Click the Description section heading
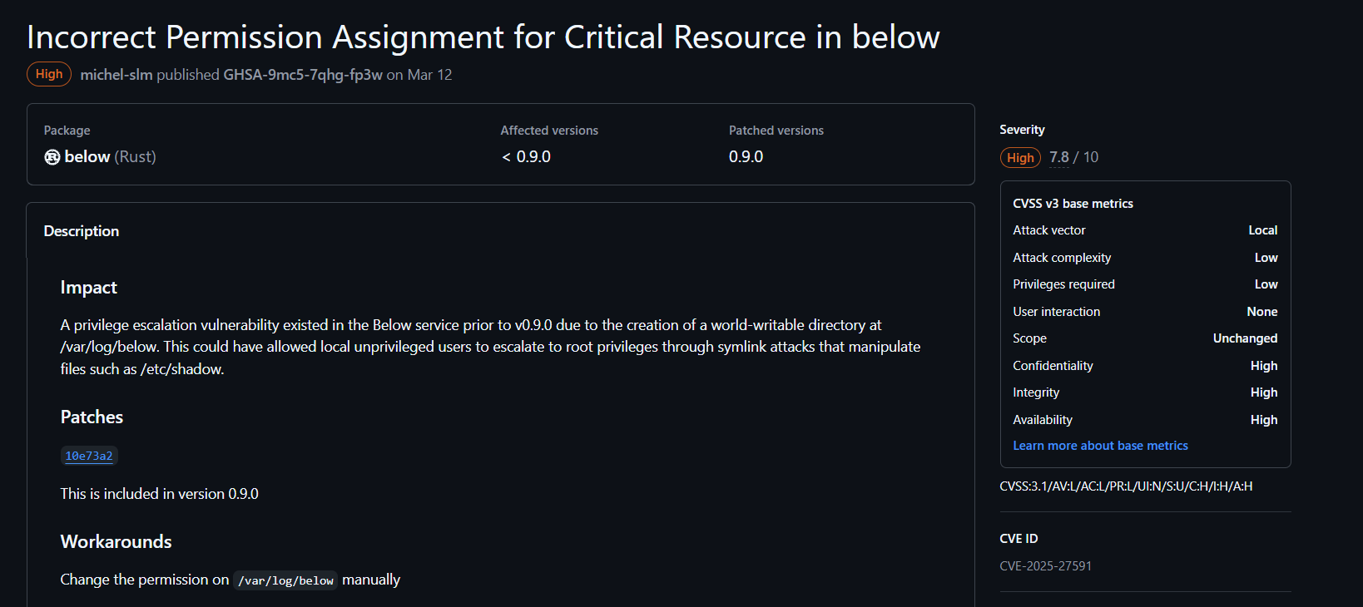This screenshot has height=607, width=1363. coord(82,231)
